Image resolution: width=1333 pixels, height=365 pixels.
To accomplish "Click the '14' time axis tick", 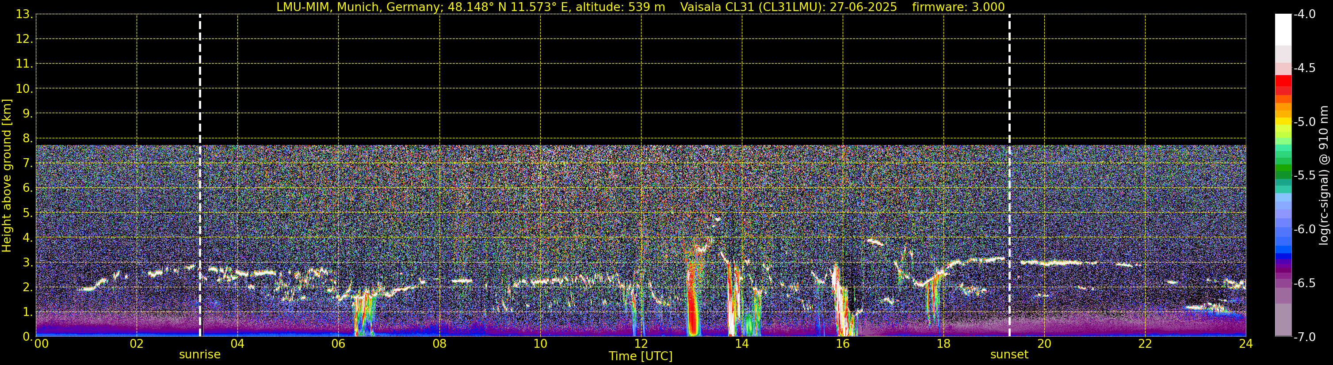I will 742,344.
